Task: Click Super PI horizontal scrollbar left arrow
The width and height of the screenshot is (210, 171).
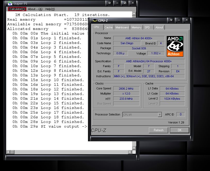Action: 8,152
